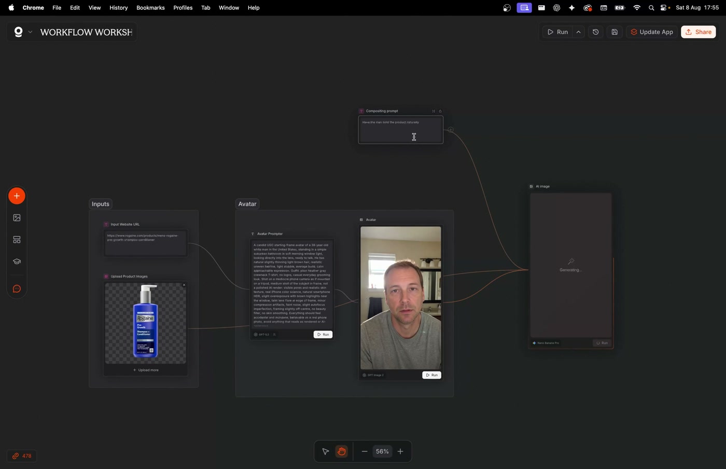Click the 478 credits counter
This screenshot has width=726, height=469.
click(22, 456)
